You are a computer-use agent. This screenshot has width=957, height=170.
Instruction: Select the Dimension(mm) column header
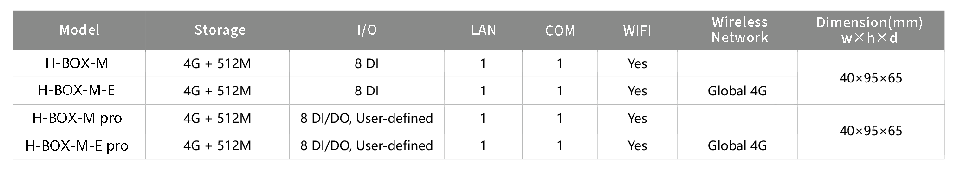point(871,30)
